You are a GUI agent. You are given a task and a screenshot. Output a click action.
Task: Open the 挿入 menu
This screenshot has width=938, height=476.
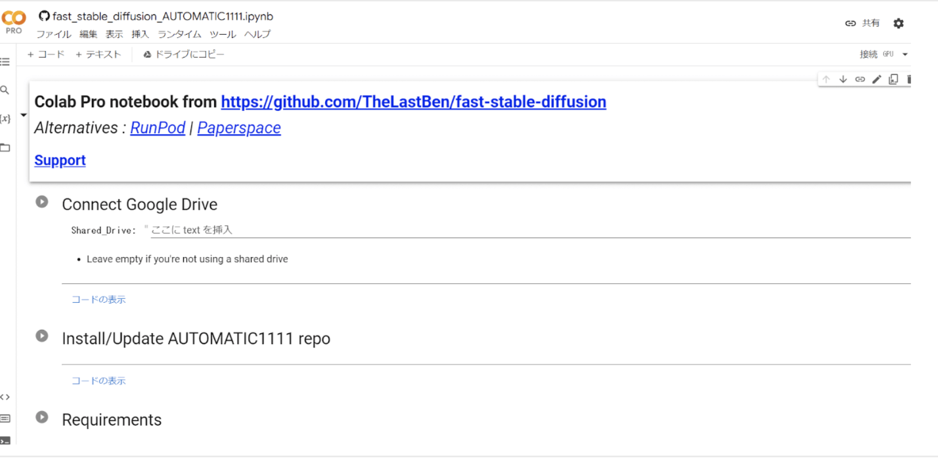141,34
